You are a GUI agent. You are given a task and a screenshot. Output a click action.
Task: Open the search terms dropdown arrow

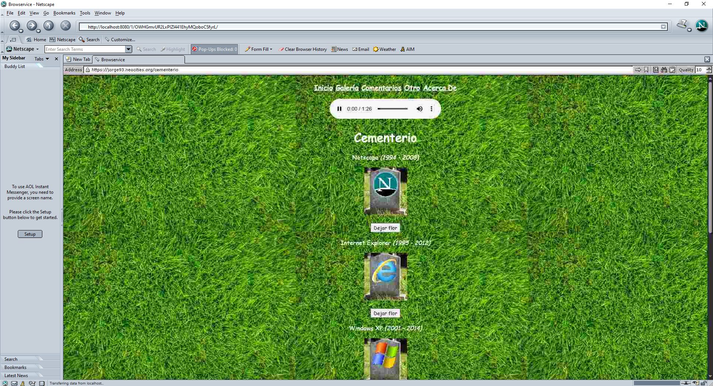coord(128,49)
